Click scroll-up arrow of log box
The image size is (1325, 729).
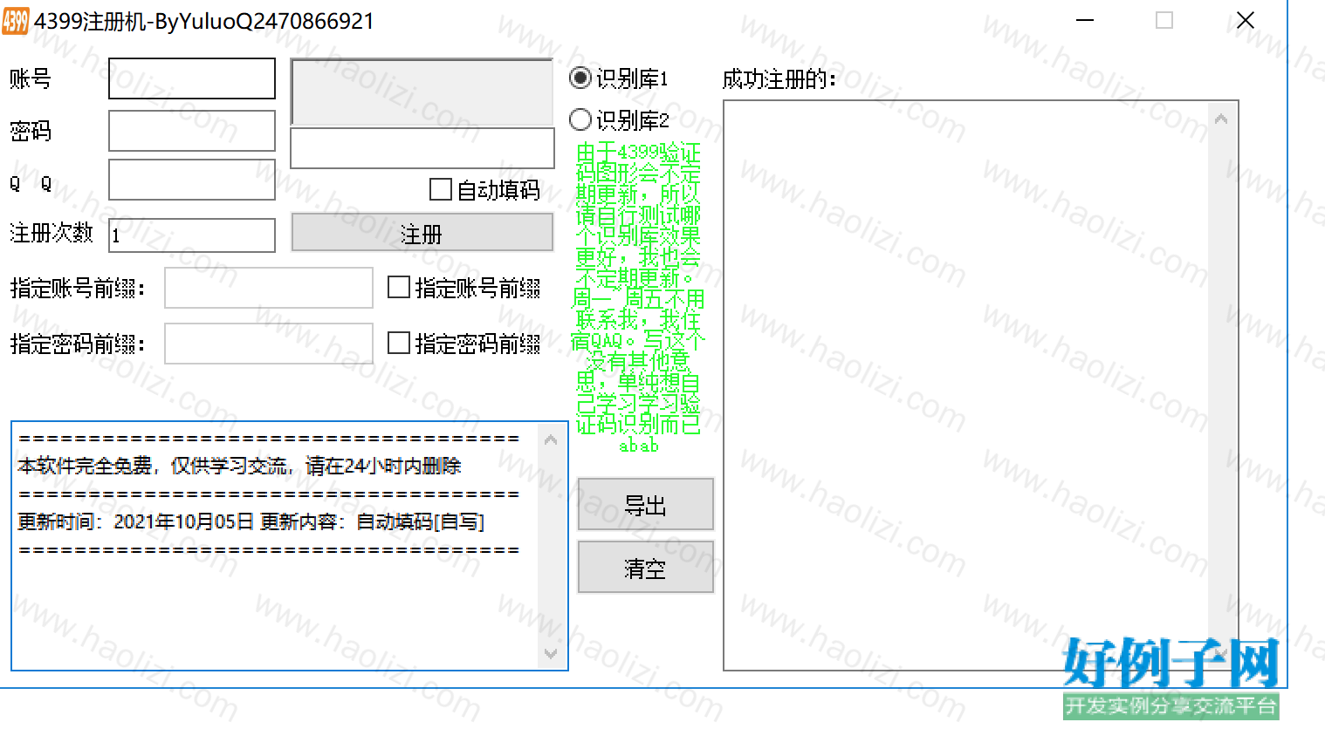(x=551, y=440)
